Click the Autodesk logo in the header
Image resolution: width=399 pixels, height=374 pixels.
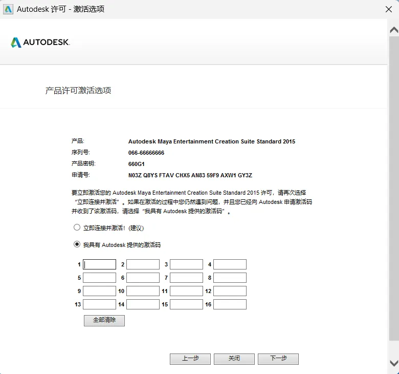[40, 43]
